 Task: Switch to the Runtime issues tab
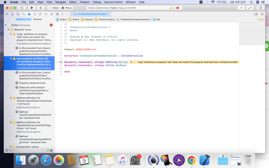(37, 19)
